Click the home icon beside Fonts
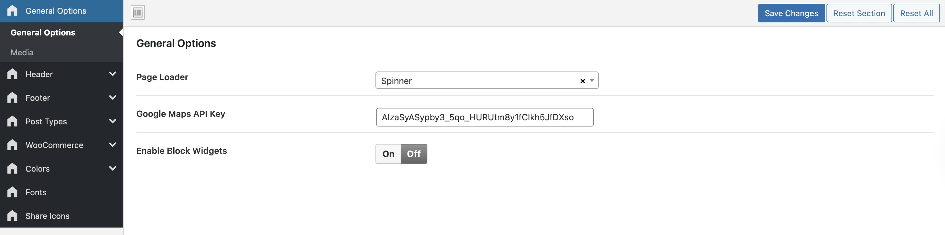The image size is (945, 235). click(x=12, y=192)
